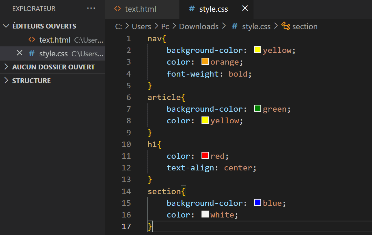Place cursor on the article selector
Viewport: 372px width, 235px height.
[x=164, y=97]
